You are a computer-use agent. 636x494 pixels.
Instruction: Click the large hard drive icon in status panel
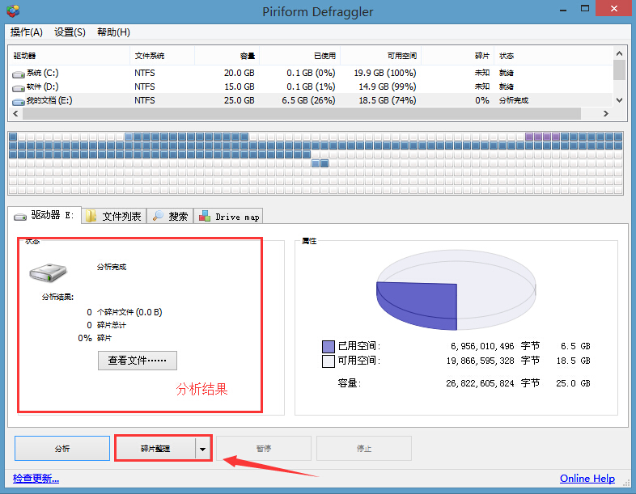[48, 272]
